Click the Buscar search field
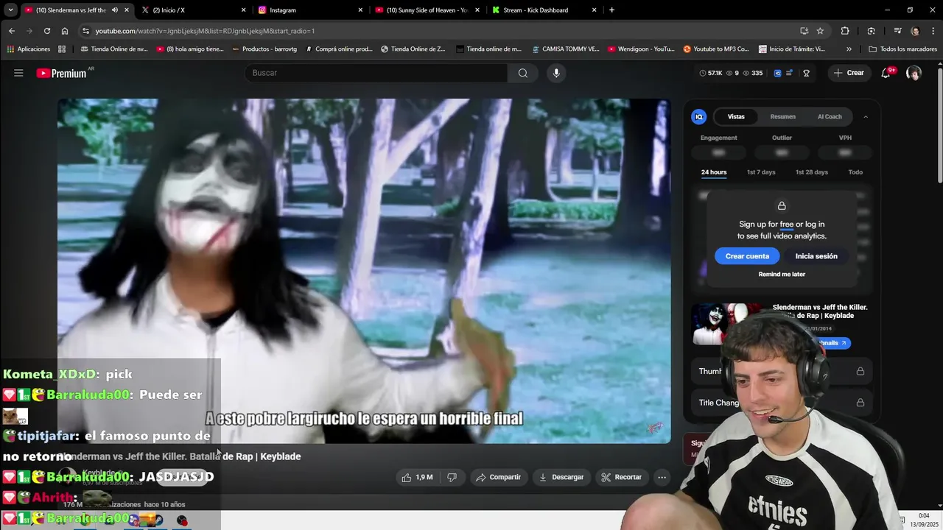This screenshot has height=530, width=943. (x=376, y=73)
